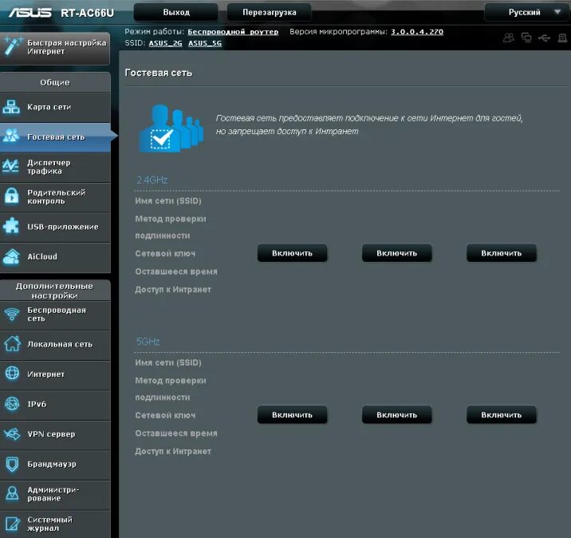The height and width of the screenshot is (538, 571).
Task: Click Оставшееся время label under 5GHz
Action: click(176, 433)
